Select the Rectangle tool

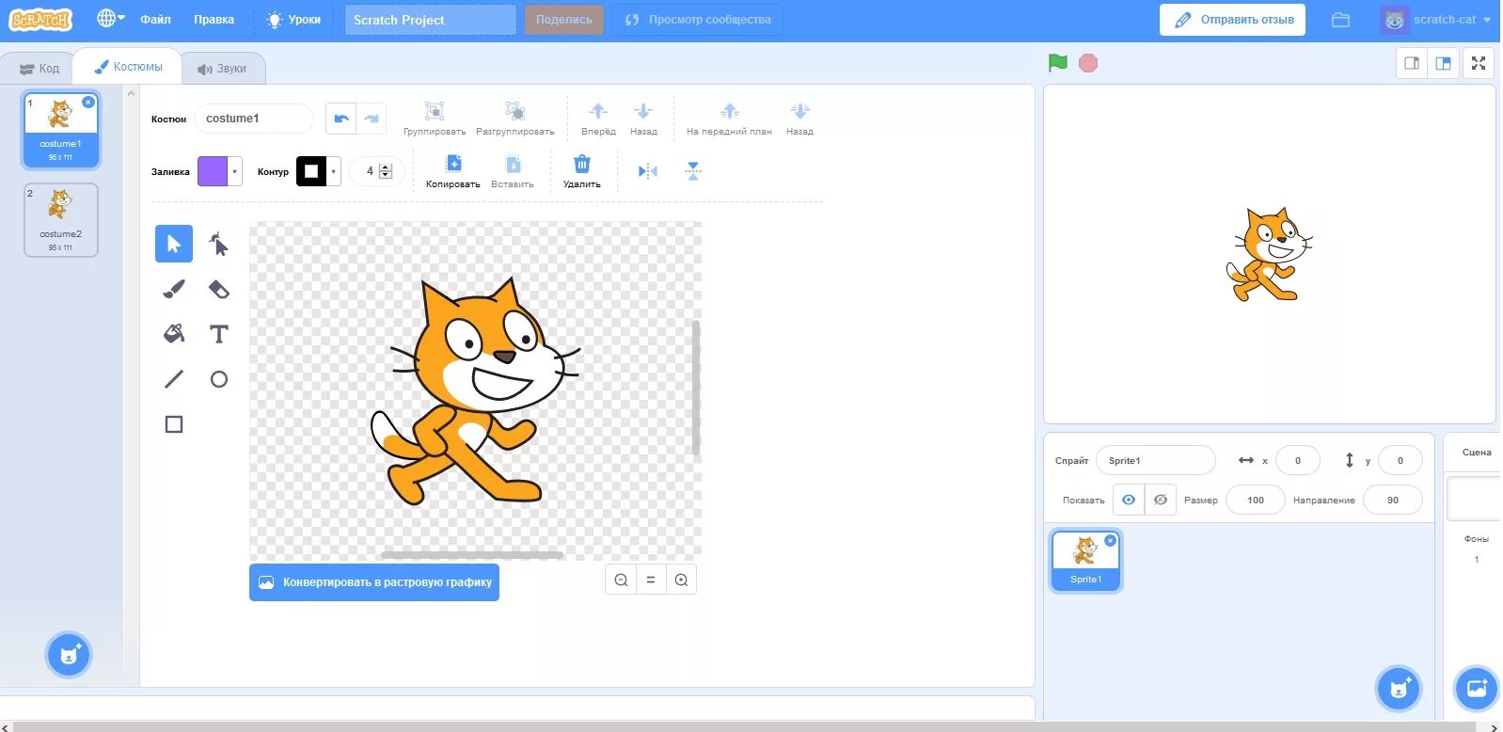click(174, 423)
